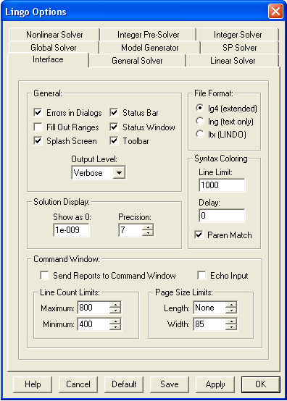The height and width of the screenshot is (401, 287).
Task: Click the Apply button
Action: 215,384
